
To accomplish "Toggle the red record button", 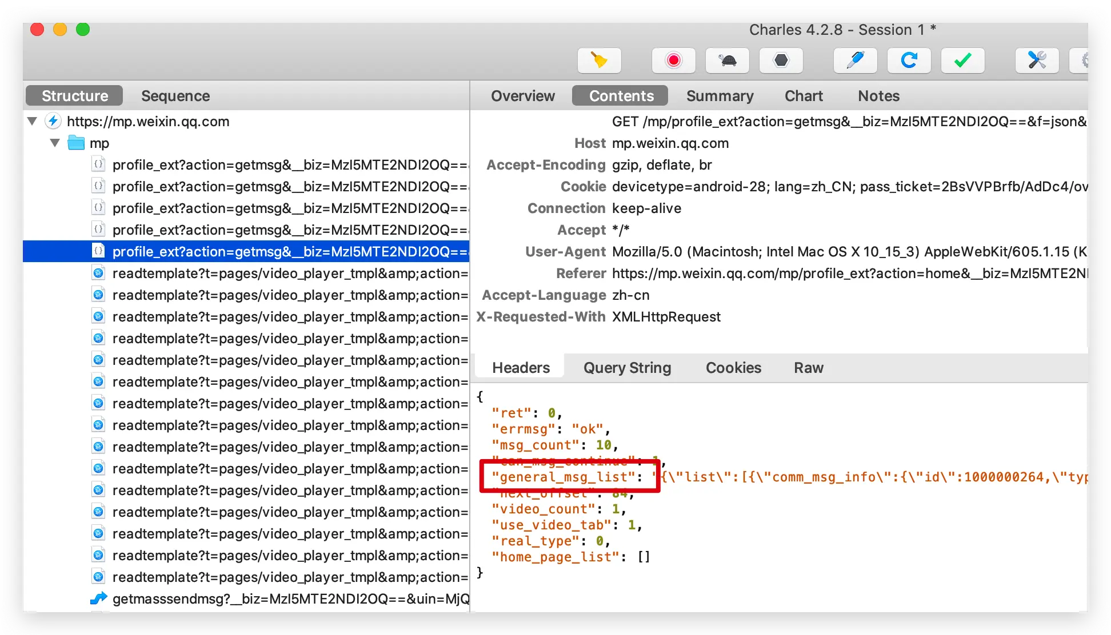I will pos(673,60).
